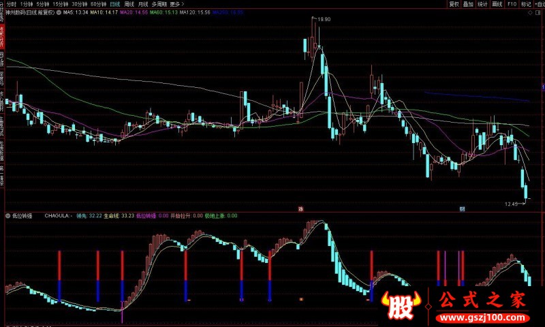Open the 复权 adjustment menu

[454, 4]
